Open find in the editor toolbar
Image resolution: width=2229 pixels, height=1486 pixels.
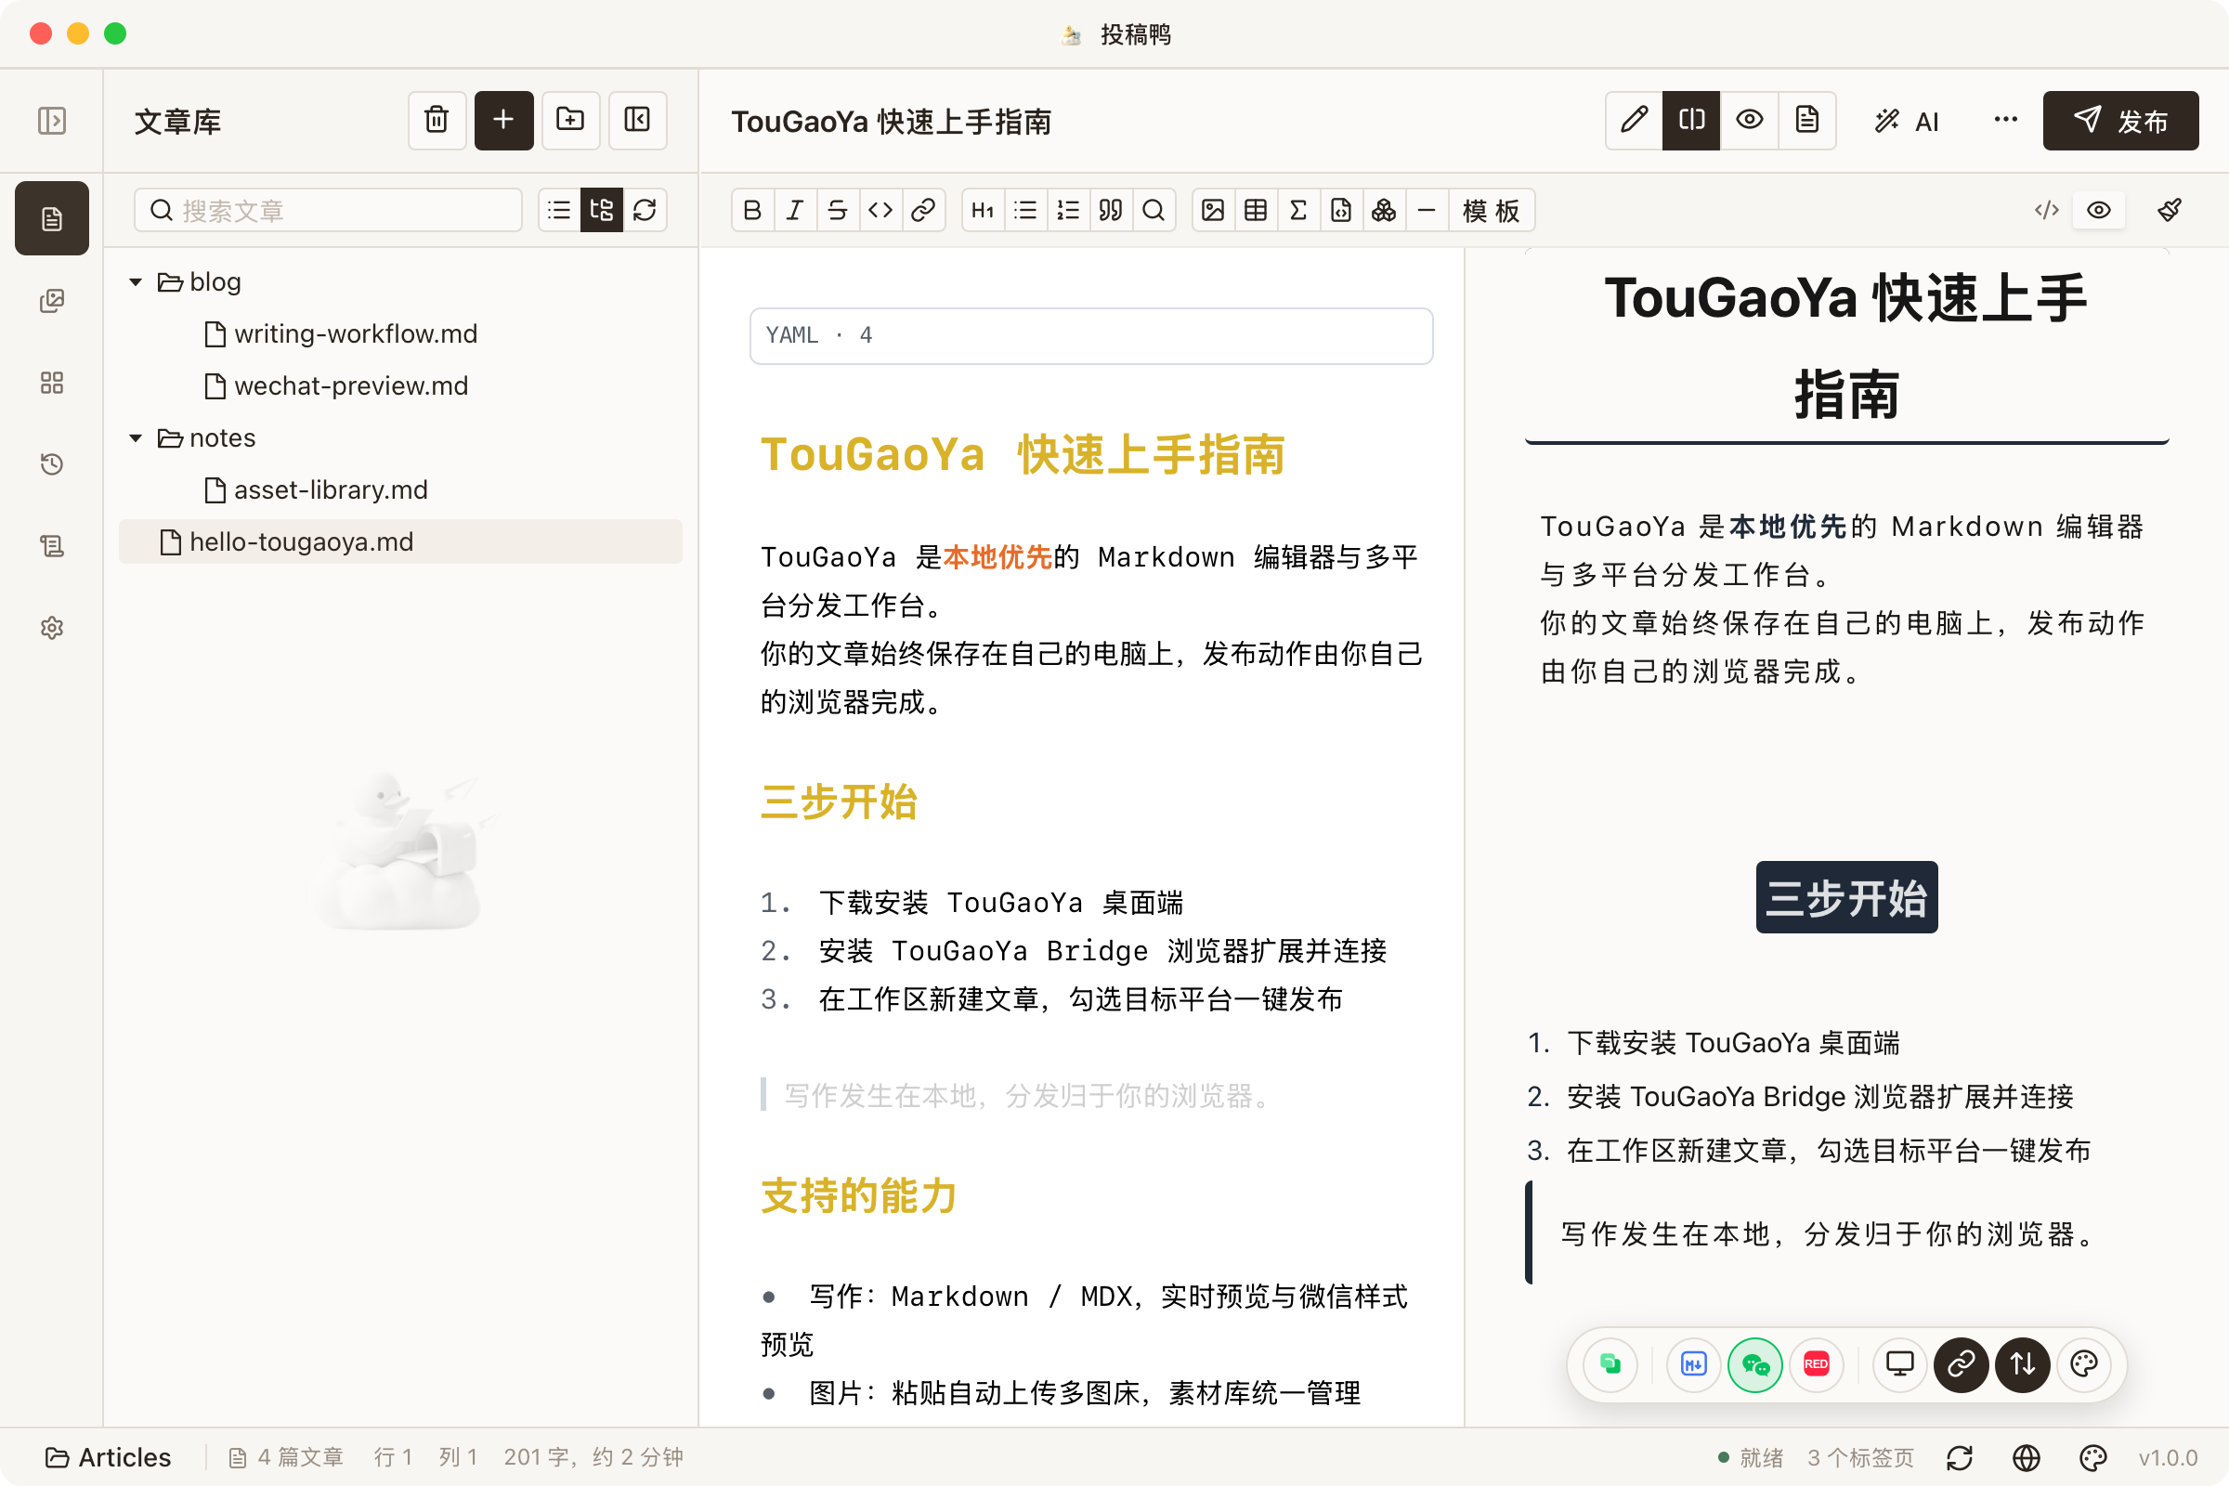pyautogui.click(x=1154, y=211)
